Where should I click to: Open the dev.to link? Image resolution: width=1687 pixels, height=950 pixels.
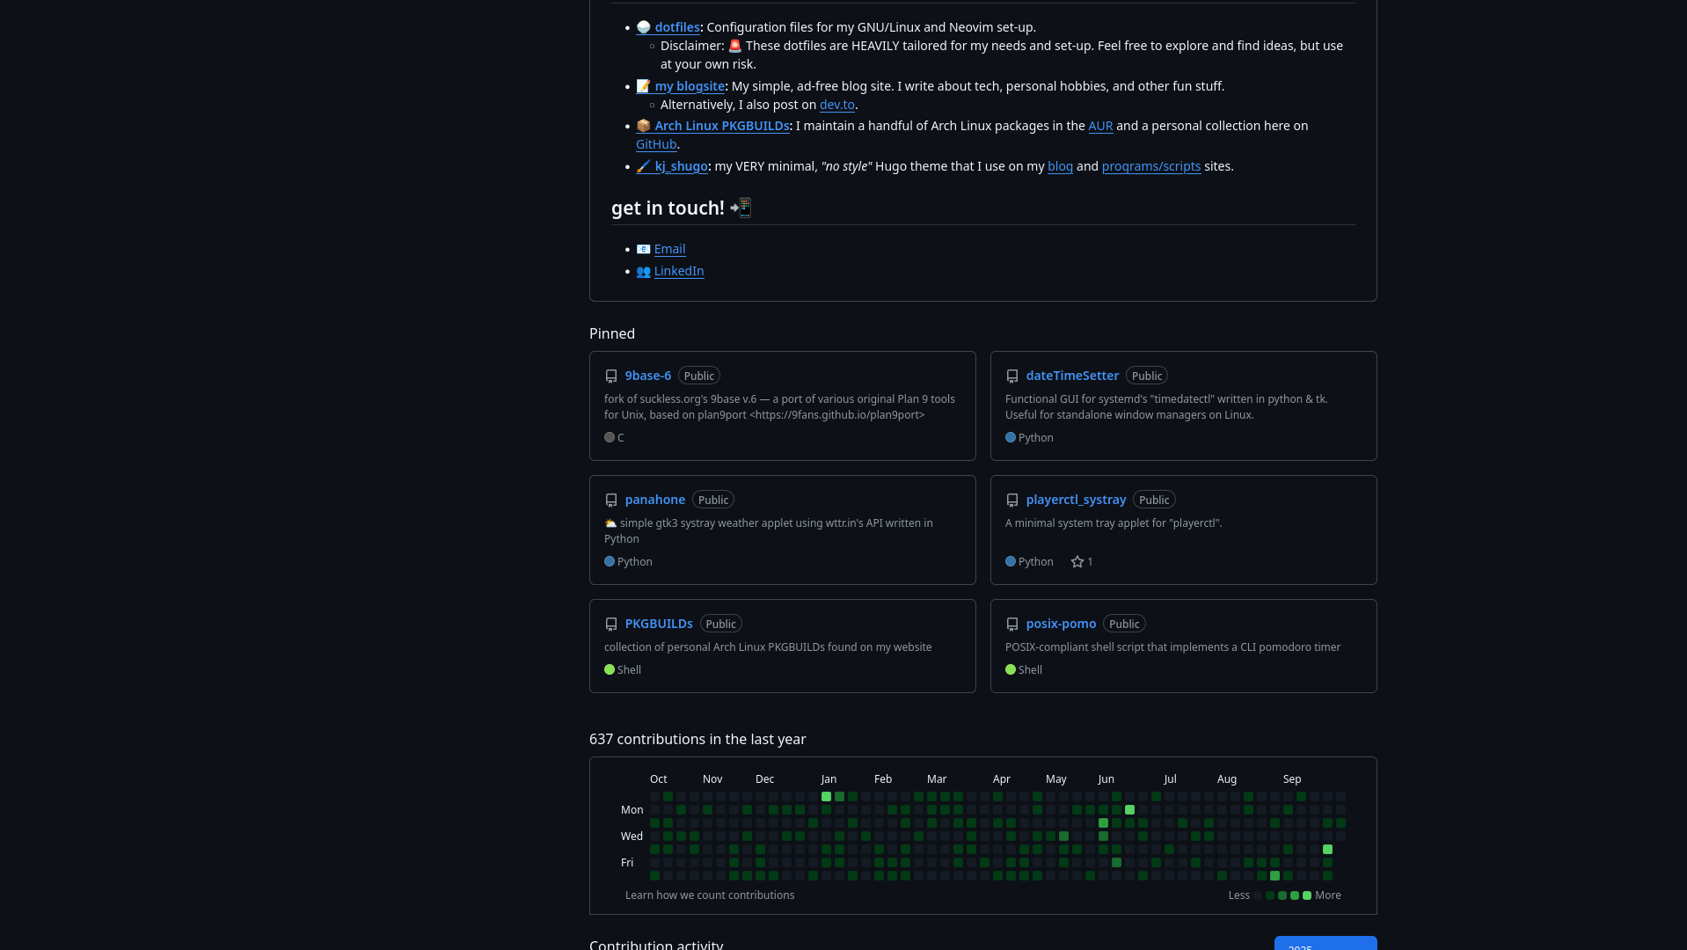point(836,105)
